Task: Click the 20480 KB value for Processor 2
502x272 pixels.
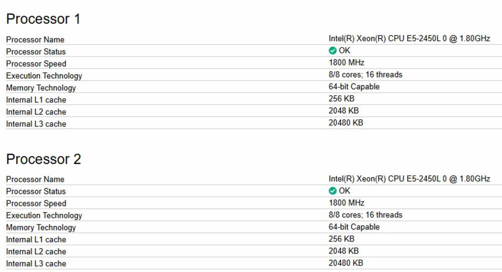Action: pos(346,263)
